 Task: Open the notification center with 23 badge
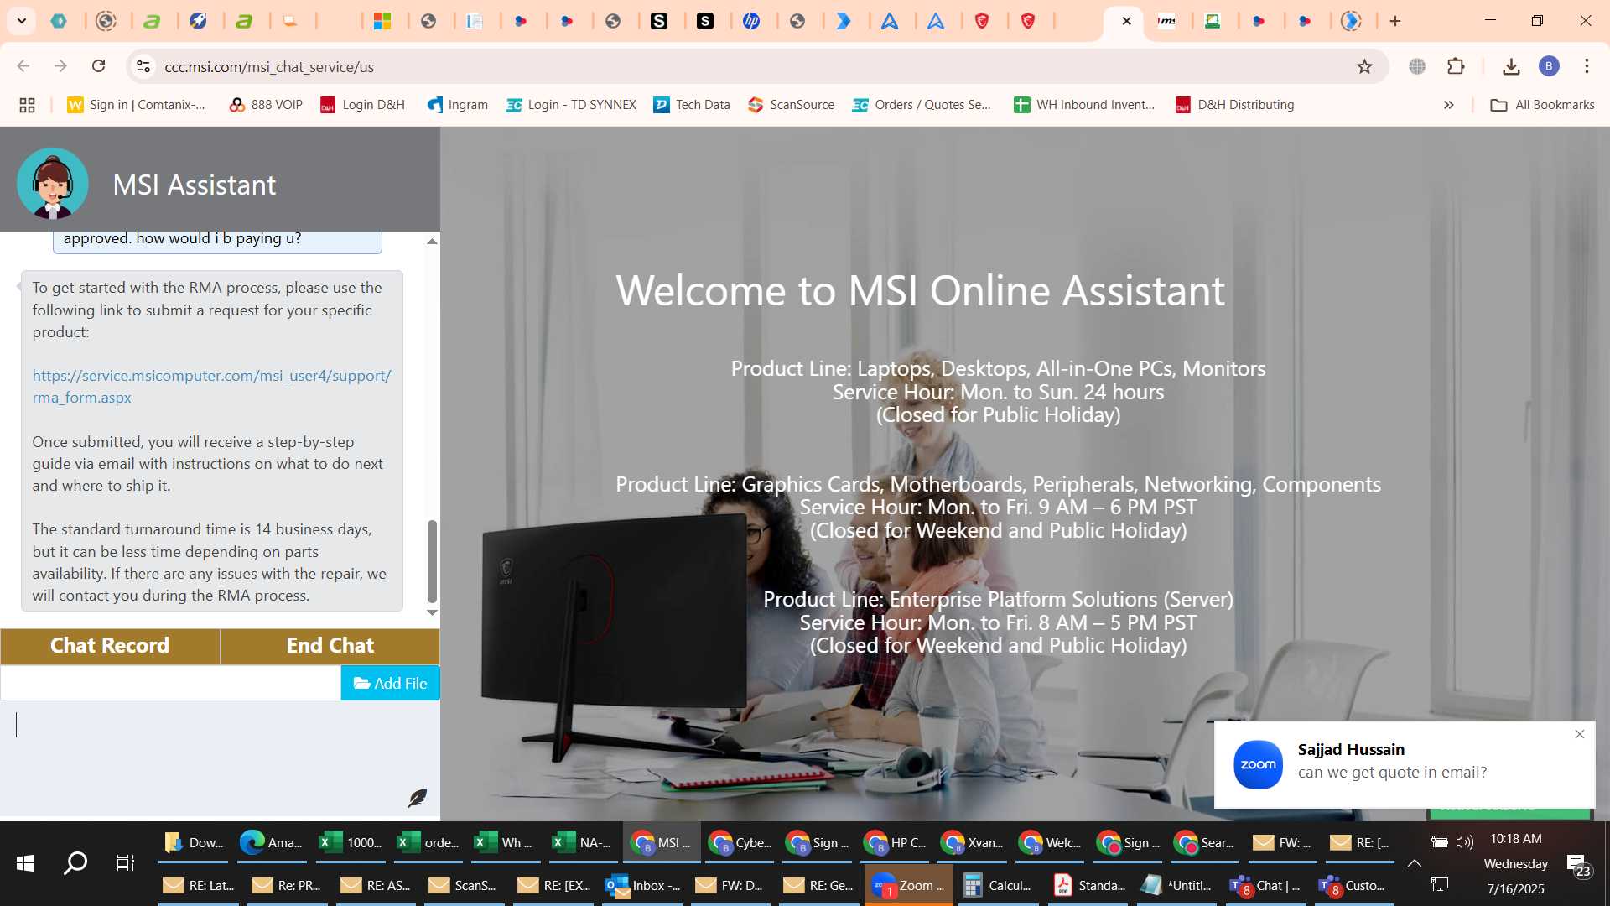tap(1577, 865)
